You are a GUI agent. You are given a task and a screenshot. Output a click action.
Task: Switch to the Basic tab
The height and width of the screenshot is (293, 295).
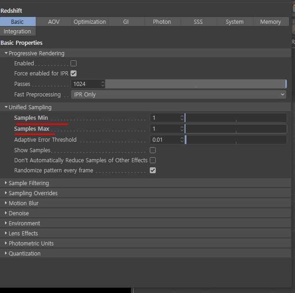click(x=18, y=22)
